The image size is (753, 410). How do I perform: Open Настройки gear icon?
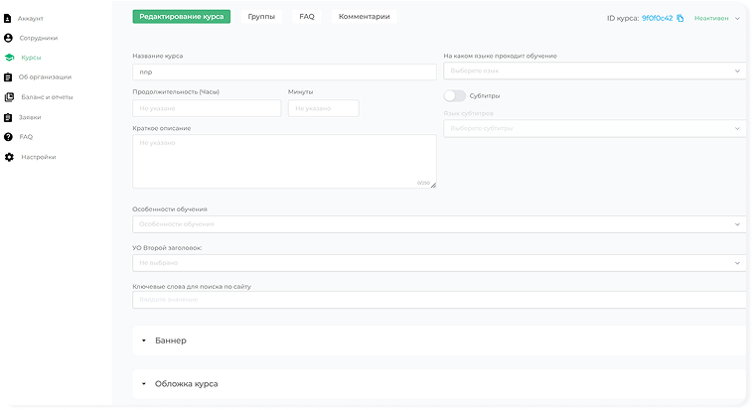[10, 157]
